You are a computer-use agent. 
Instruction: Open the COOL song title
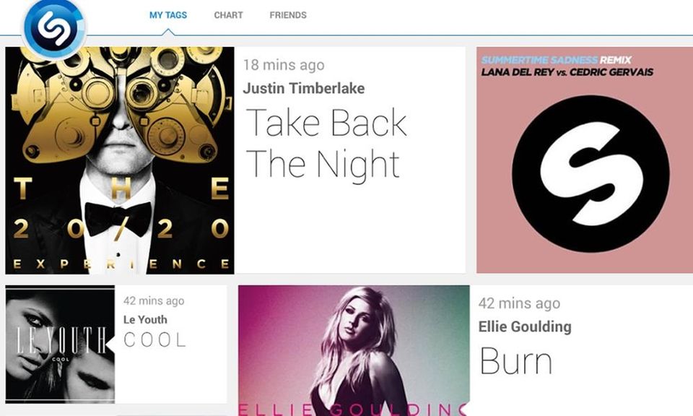154,340
